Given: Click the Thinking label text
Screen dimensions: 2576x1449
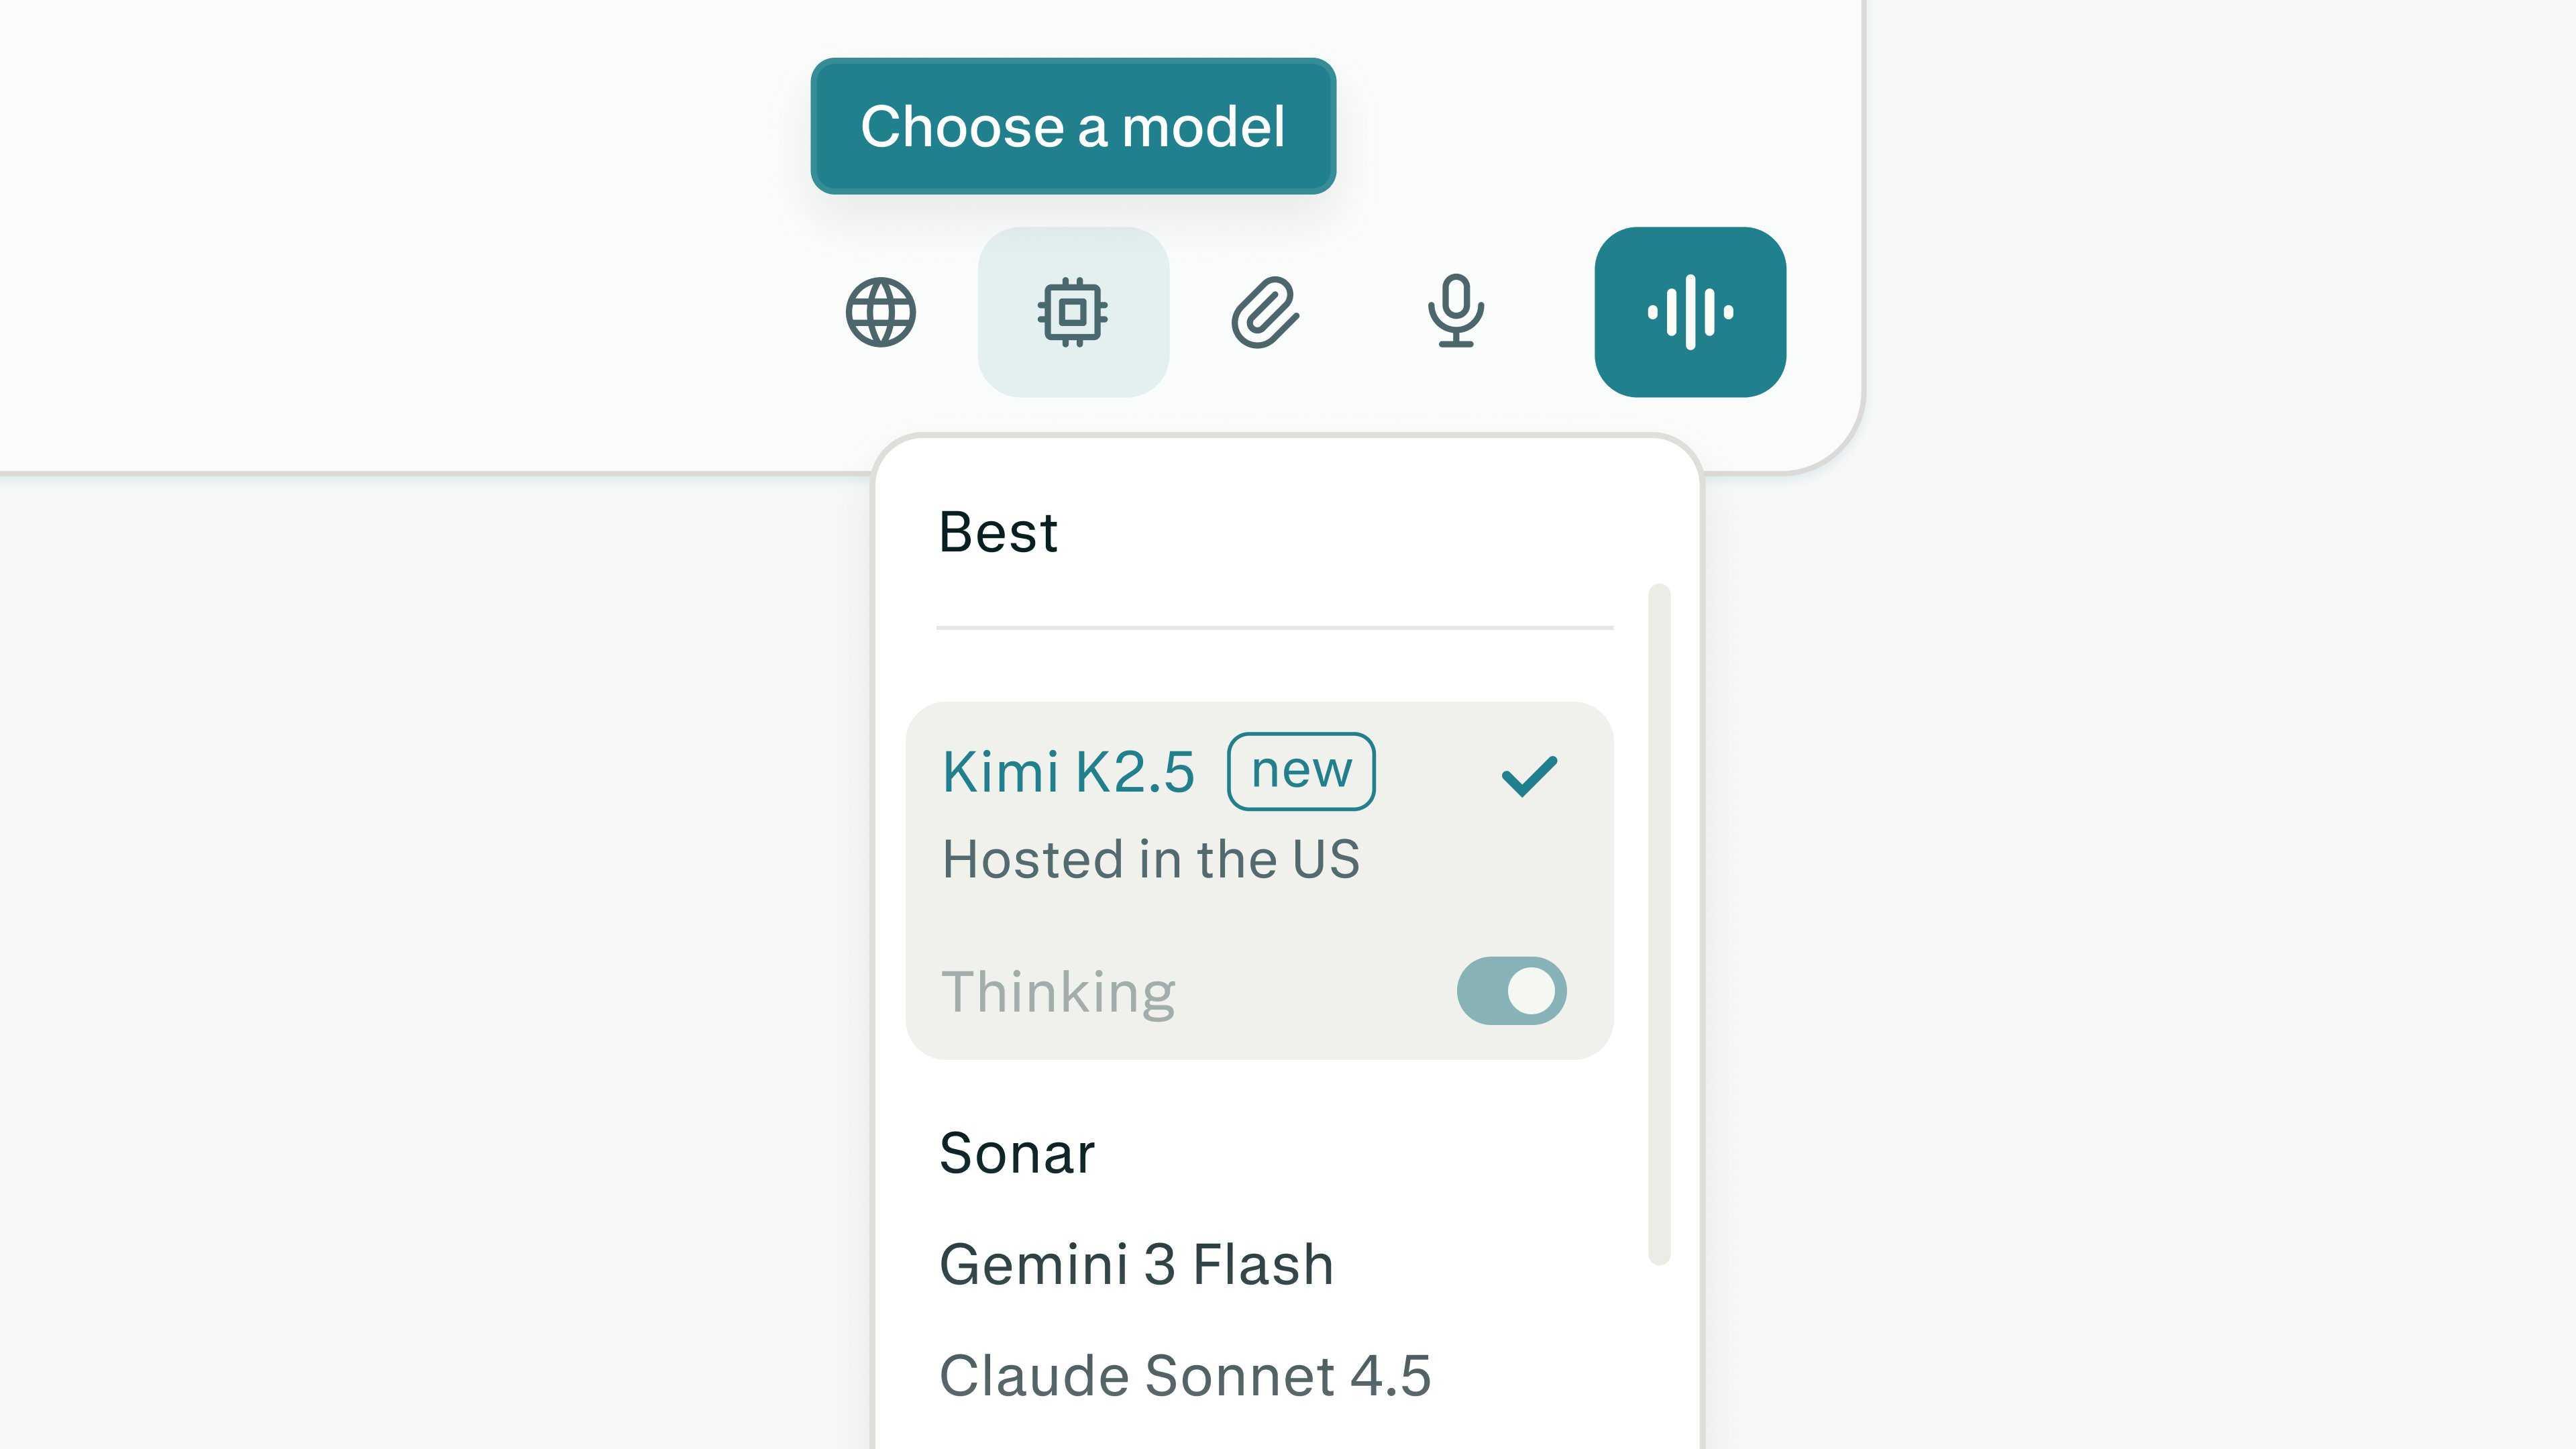Looking at the screenshot, I should pos(1058,992).
